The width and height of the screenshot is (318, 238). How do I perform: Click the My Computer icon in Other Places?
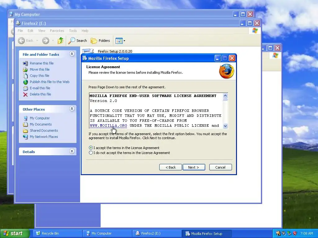25,118
